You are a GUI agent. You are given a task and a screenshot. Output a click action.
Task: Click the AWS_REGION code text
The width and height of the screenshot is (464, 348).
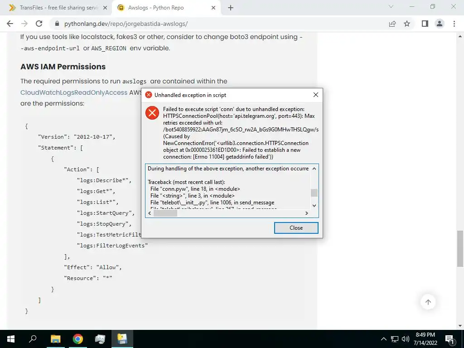[109, 48]
